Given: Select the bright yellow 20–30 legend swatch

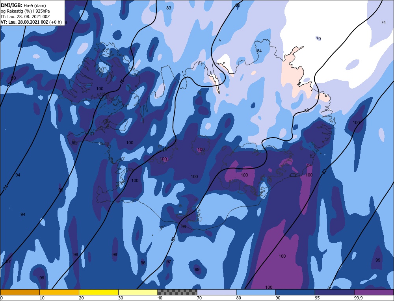Looking at the screenshot, I should (x=98, y=292).
